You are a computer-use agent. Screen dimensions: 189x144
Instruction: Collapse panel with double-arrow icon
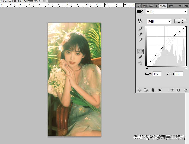(180, 6)
